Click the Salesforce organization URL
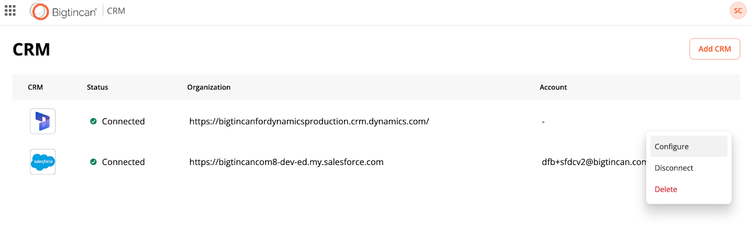The width and height of the screenshot is (751, 225). click(x=286, y=162)
